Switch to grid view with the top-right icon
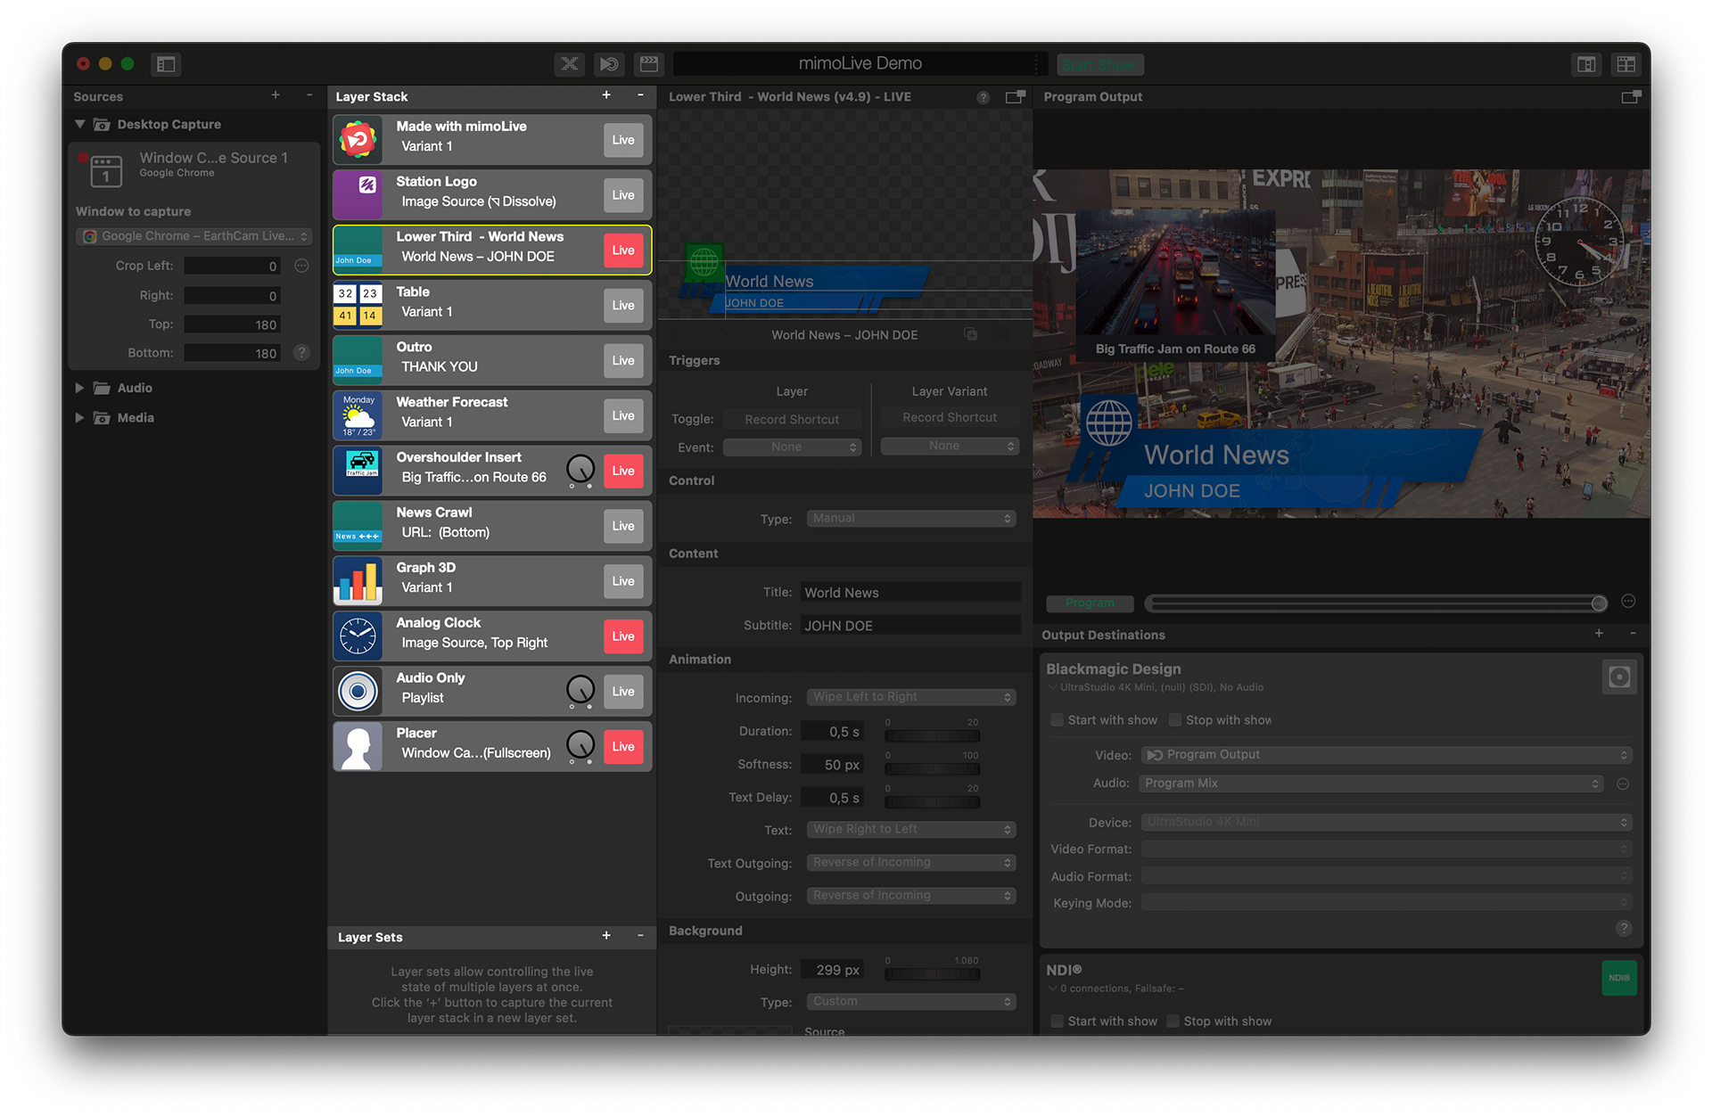 click(1626, 63)
